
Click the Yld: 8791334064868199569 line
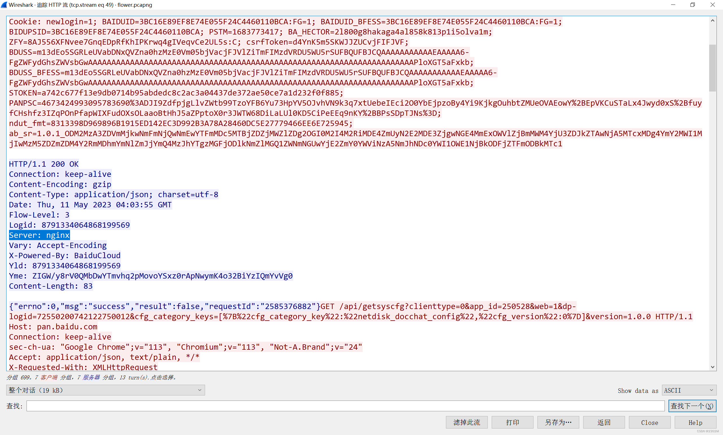pos(65,266)
